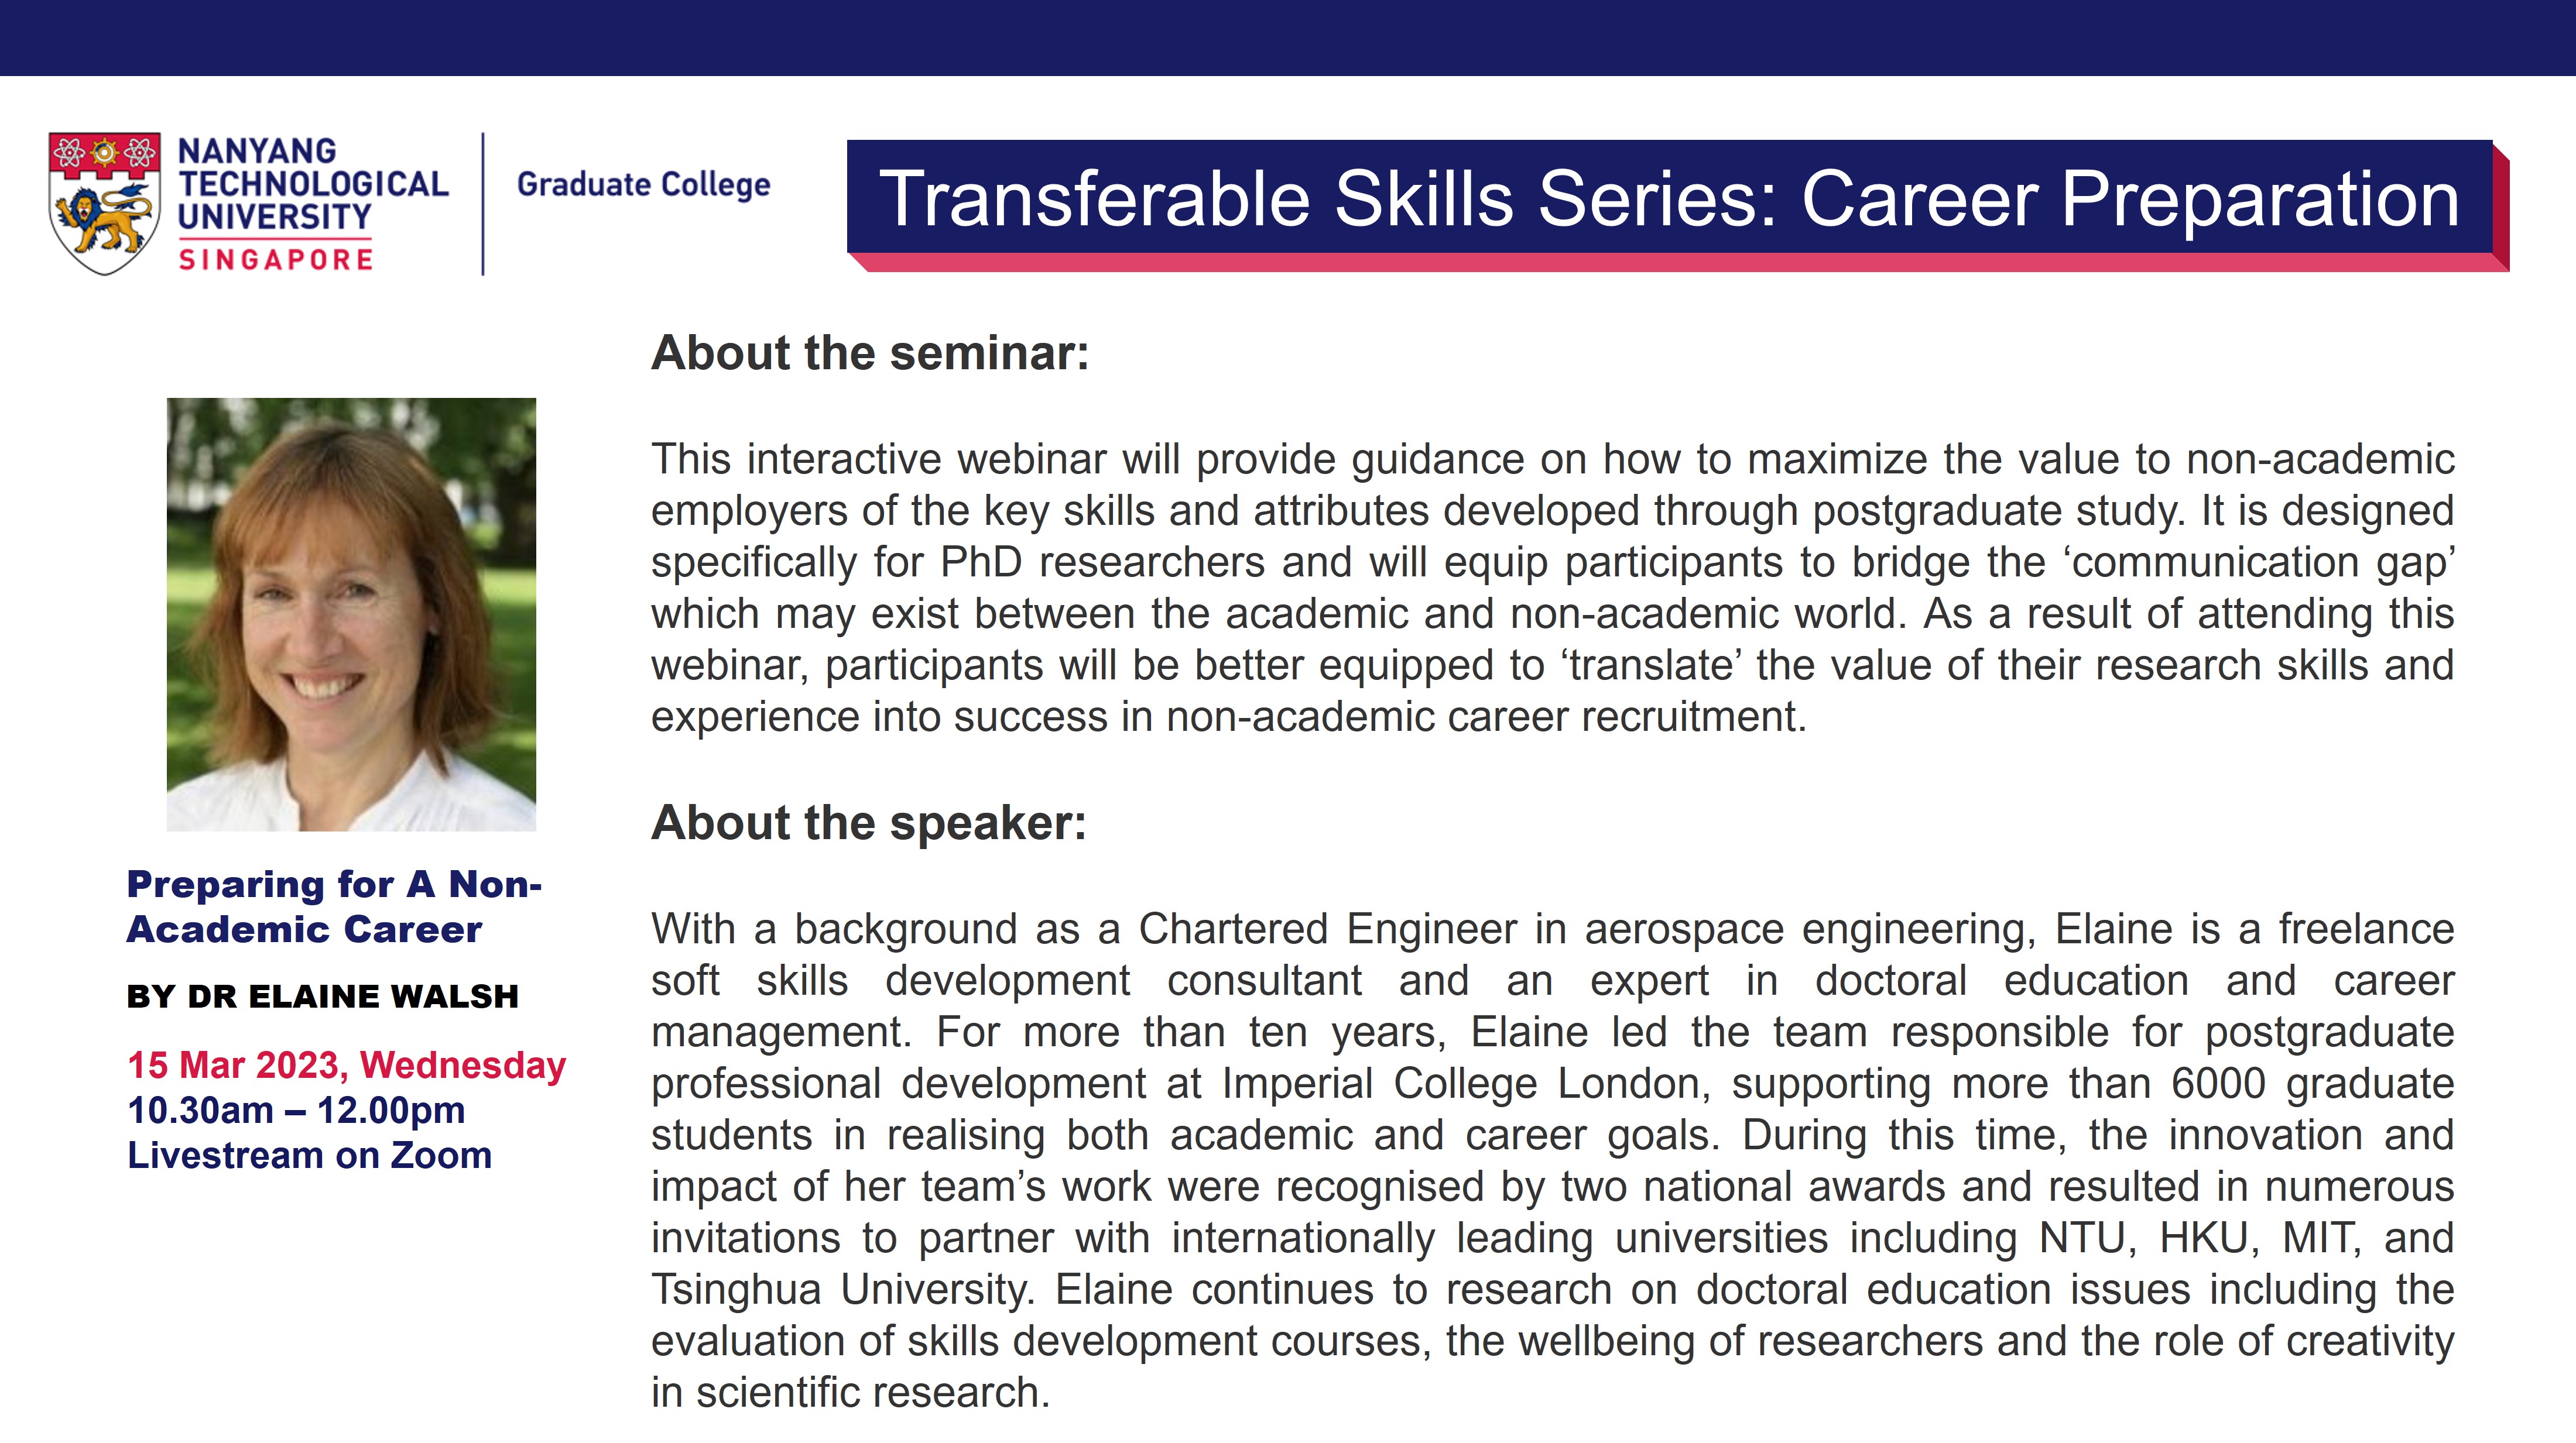
Task: Click the Livestream on Zoom text
Action: click(x=309, y=1155)
